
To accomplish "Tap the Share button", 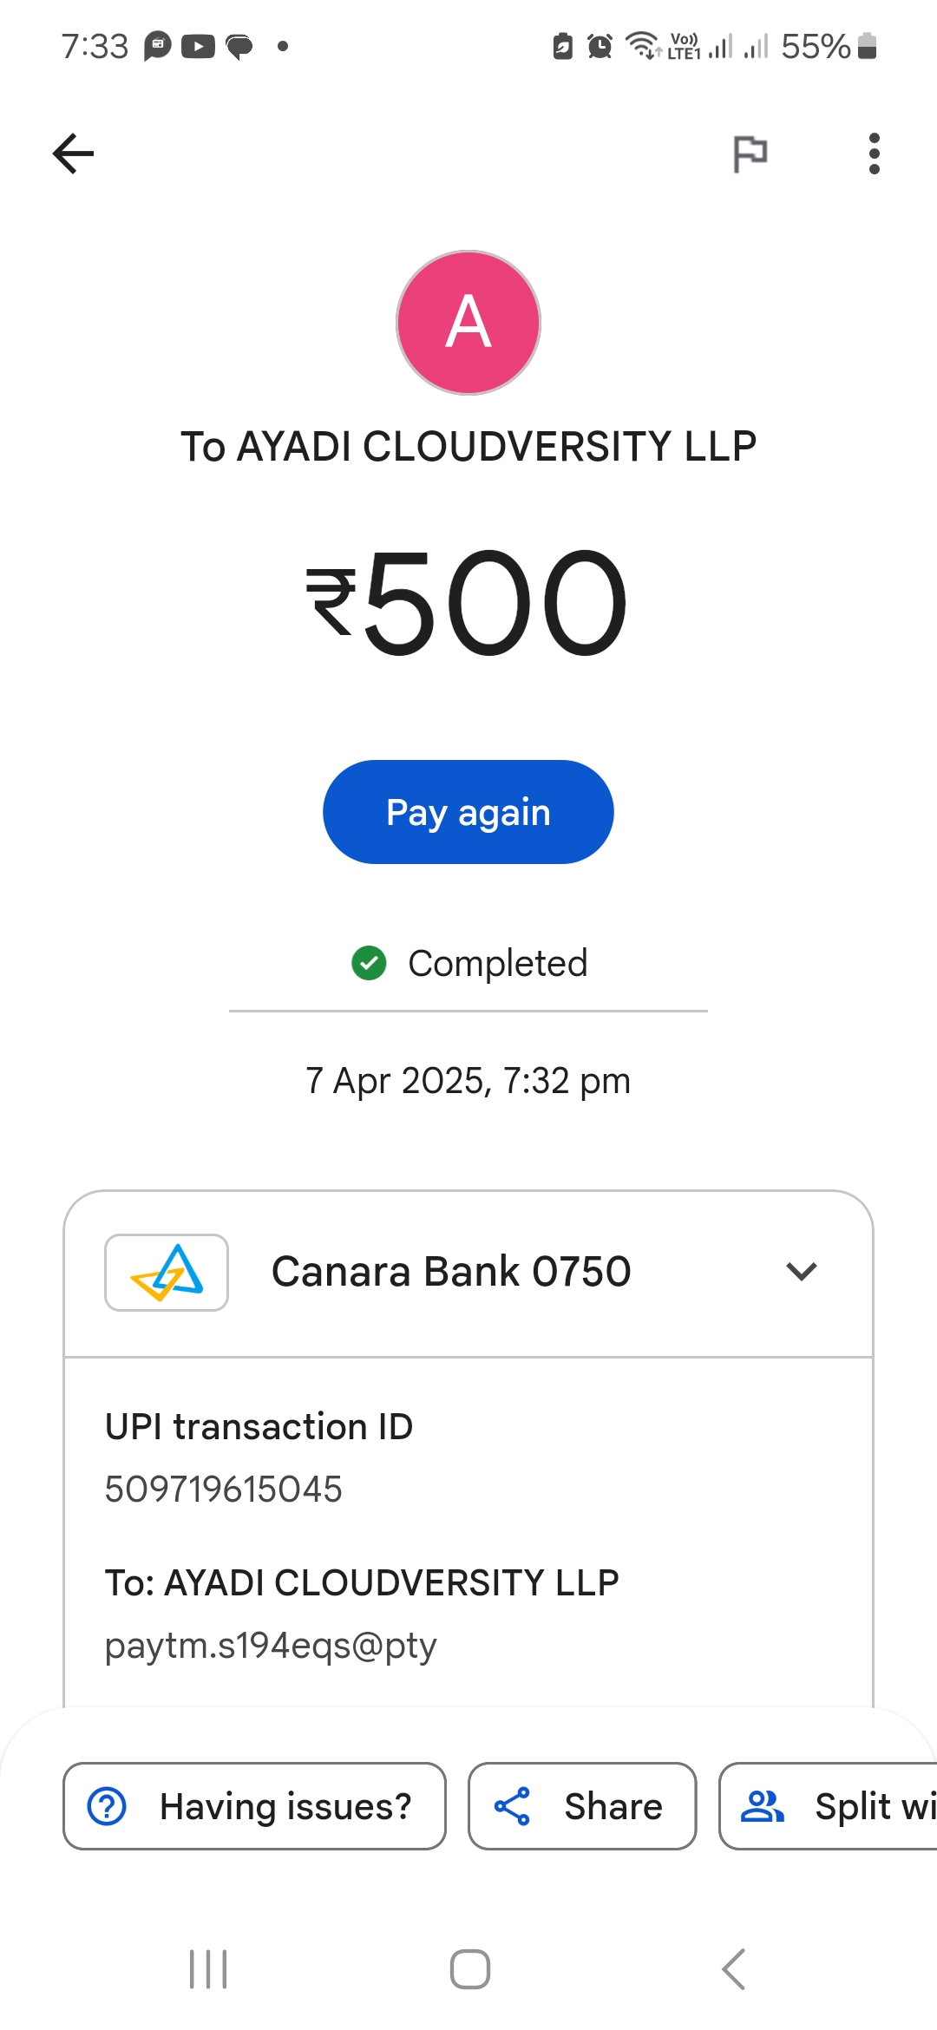I will click(582, 1806).
